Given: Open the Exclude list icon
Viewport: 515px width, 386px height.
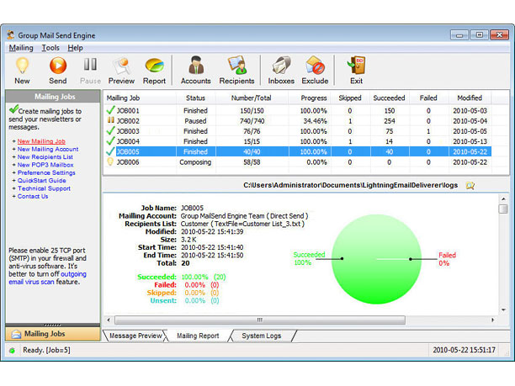Looking at the screenshot, I should [315, 65].
